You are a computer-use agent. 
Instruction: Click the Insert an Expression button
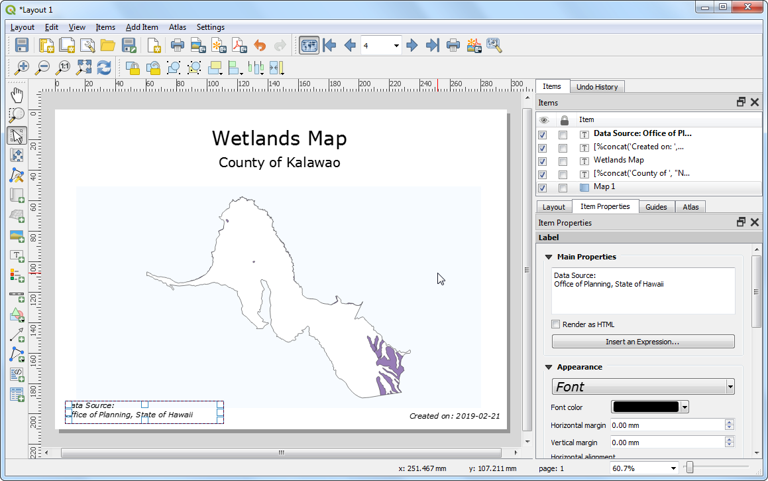tap(643, 342)
